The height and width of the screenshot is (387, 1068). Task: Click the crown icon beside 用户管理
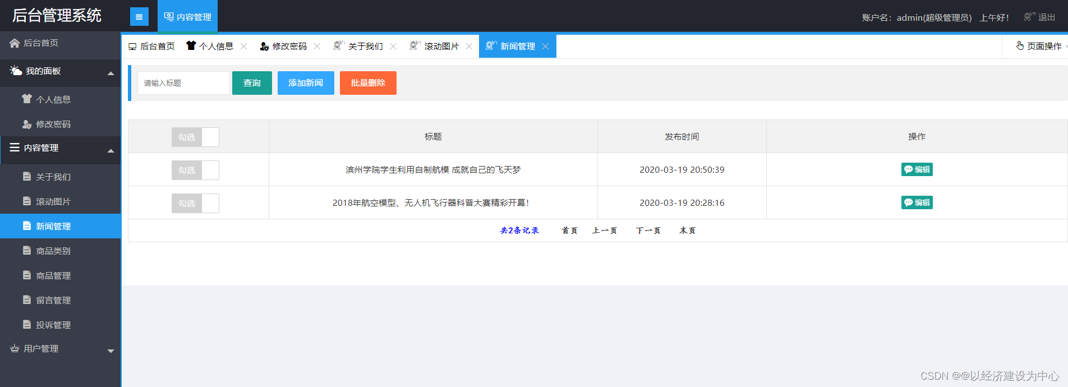click(x=15, y=348)
